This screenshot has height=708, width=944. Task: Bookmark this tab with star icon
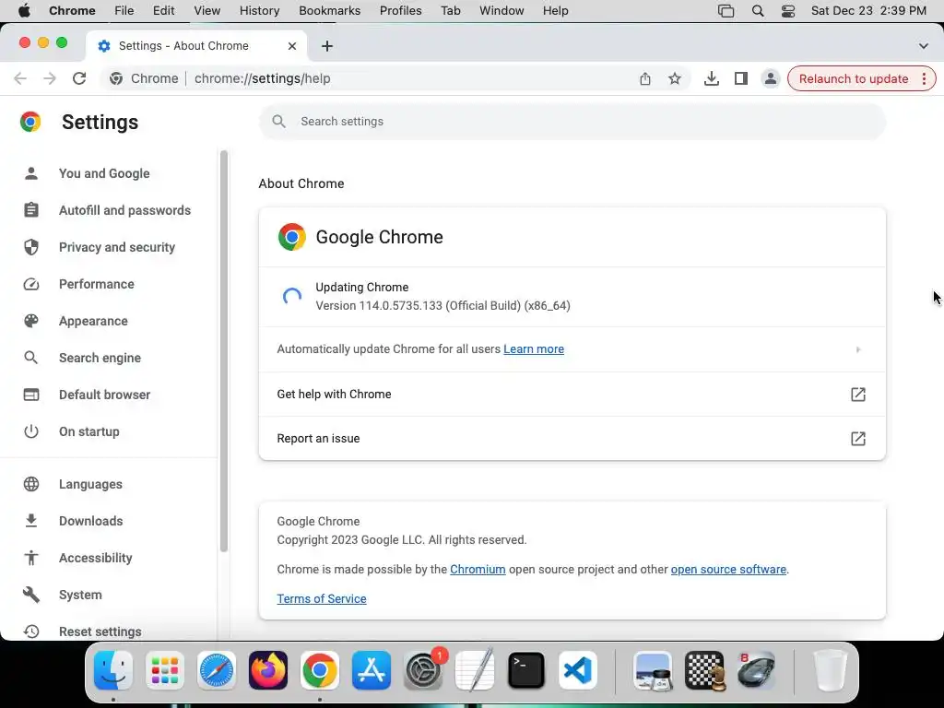point(674,78)
